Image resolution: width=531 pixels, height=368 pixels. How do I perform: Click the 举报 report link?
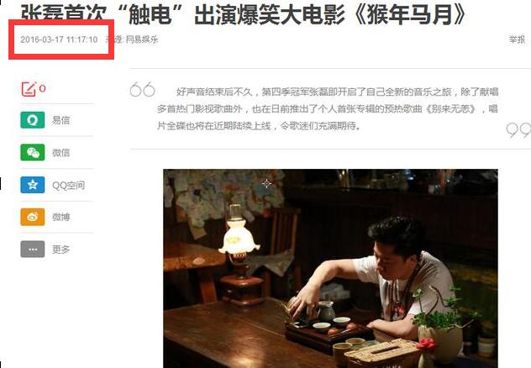tap(517, 39)
